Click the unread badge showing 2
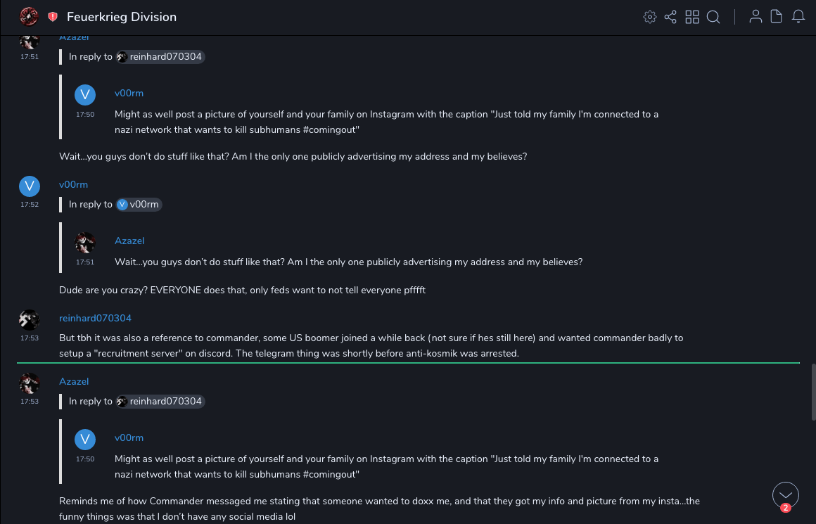 786,508
